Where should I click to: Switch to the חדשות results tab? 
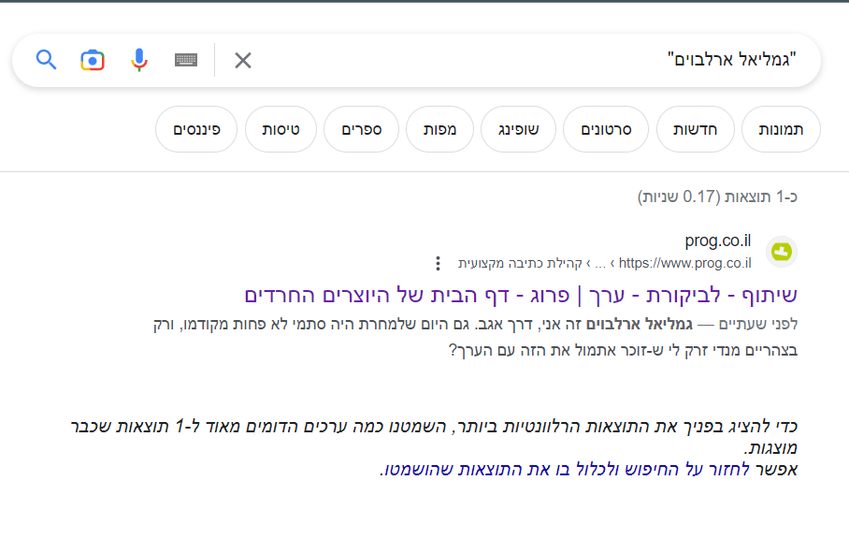click(696, 129)
